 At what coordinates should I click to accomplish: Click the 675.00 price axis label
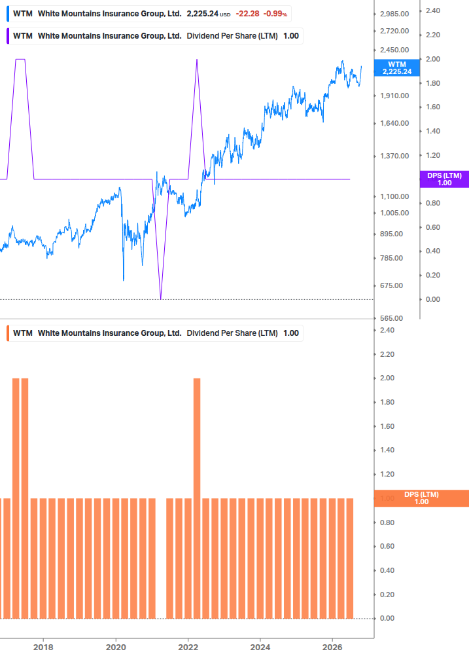[x=391, y=285]
